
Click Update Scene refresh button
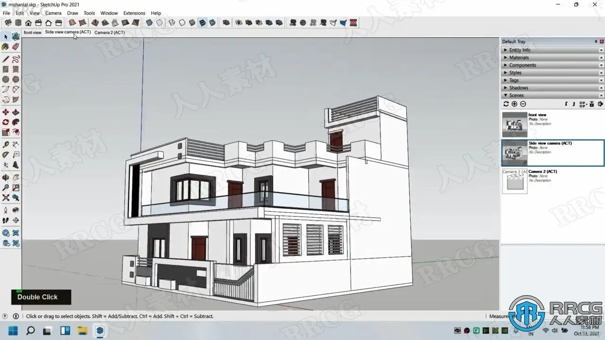(506, 104)
